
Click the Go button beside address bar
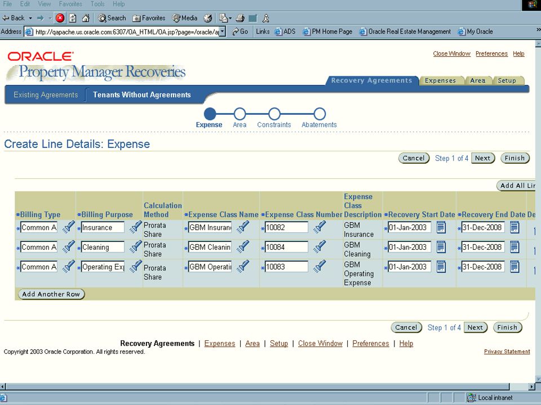tap(240, 31)
